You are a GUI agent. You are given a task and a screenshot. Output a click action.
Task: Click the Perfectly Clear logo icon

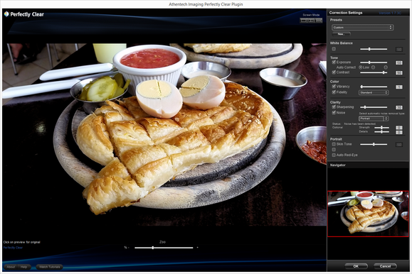6,14
